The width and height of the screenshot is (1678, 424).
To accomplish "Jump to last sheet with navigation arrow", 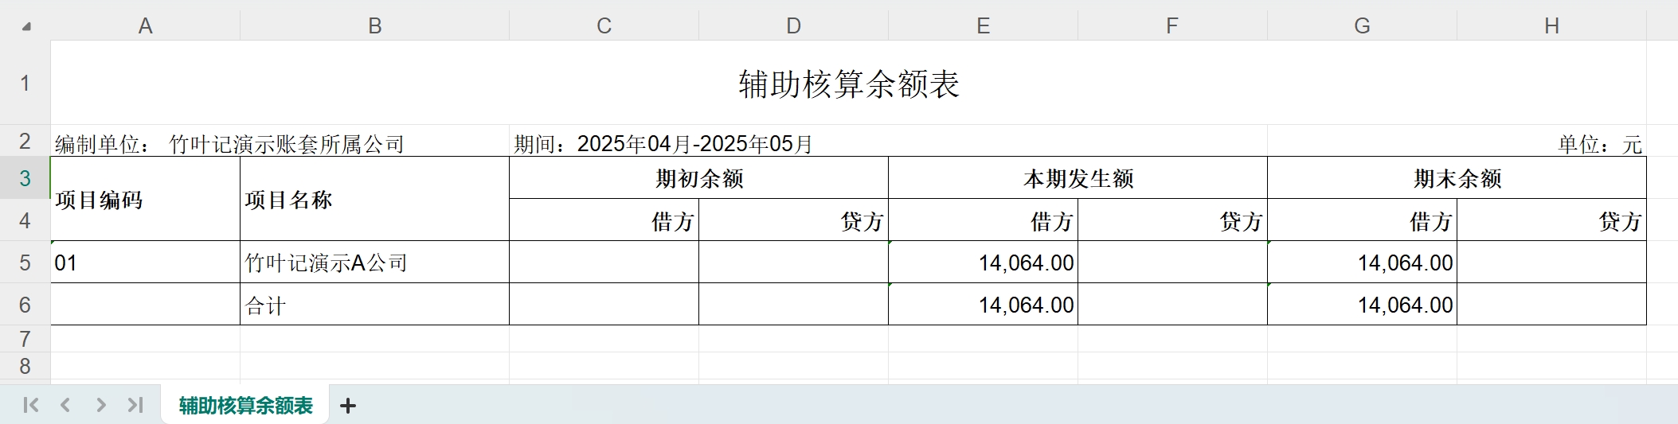I will (x=135, y=405).
